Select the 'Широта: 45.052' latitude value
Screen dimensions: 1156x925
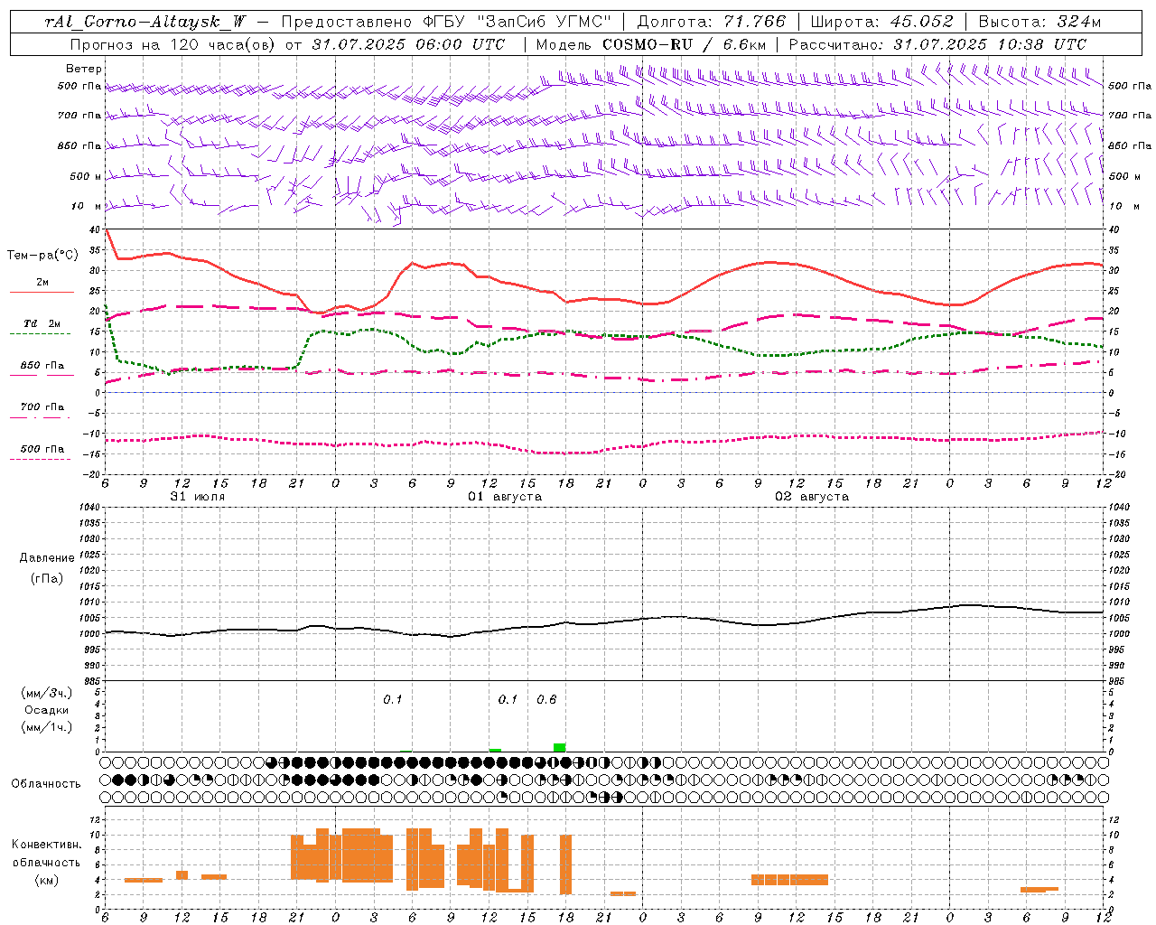[882, 22]
